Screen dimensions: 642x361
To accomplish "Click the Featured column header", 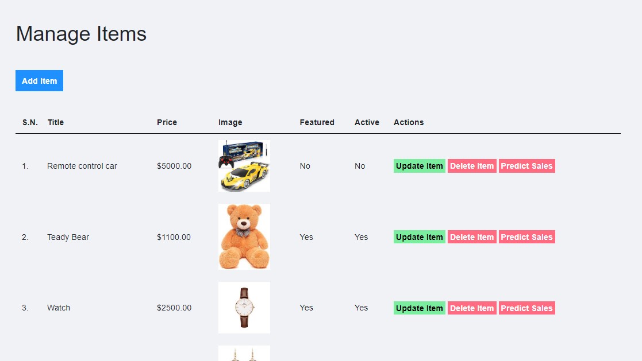I will click(x=317, y=122).
